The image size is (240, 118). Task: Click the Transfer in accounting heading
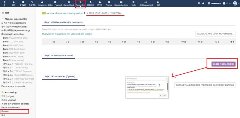point(16,19)
